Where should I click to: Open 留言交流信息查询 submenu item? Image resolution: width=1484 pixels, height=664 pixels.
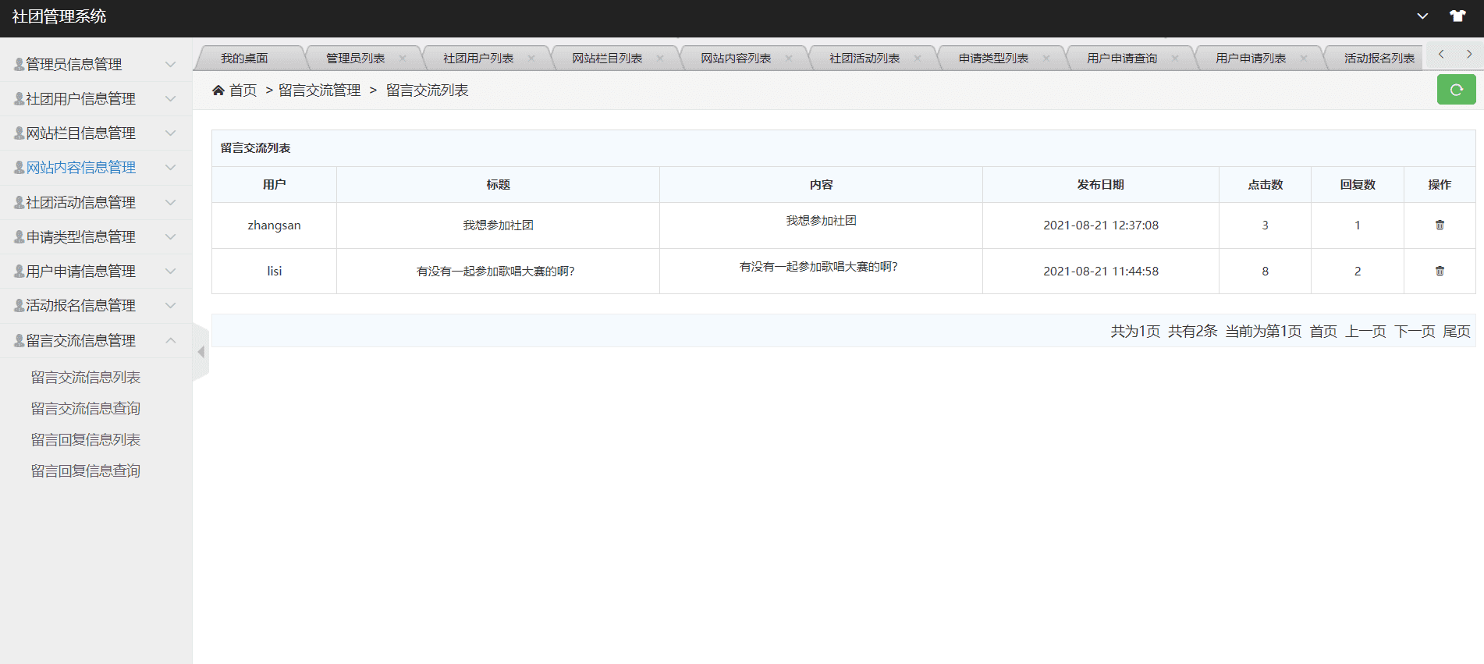pyautogui.click(x=86, y=409)
